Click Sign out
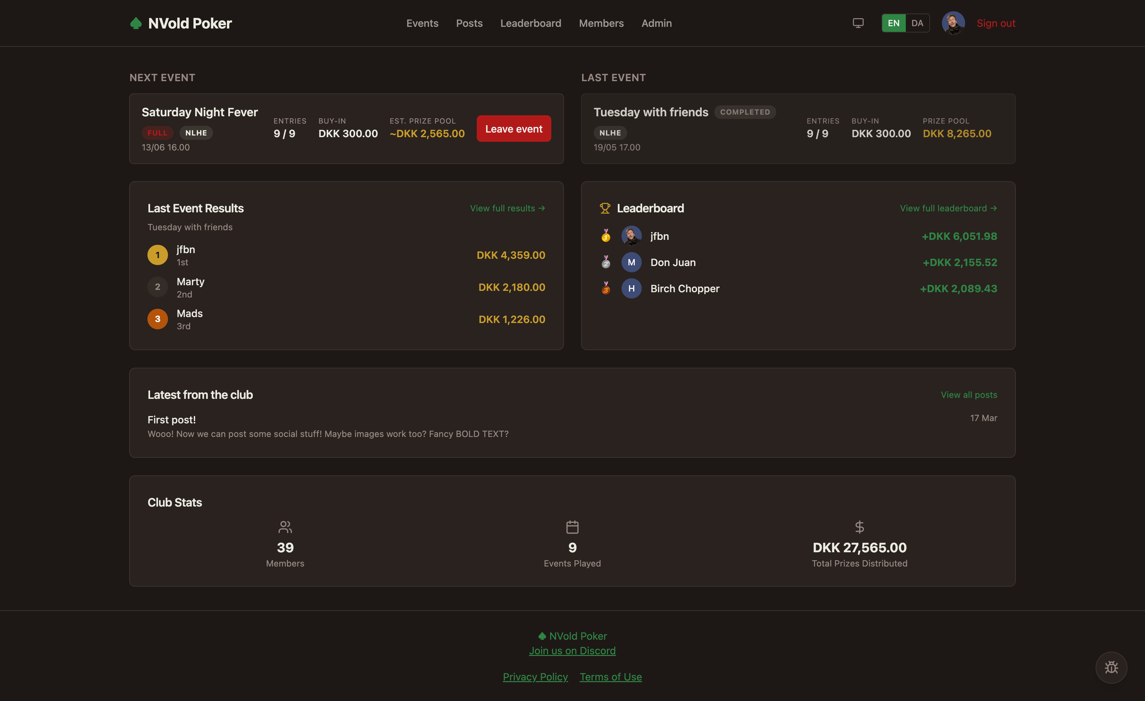The height and width of the screenshot is (701, 1145). pyautogui.click(x=995, y=23)
